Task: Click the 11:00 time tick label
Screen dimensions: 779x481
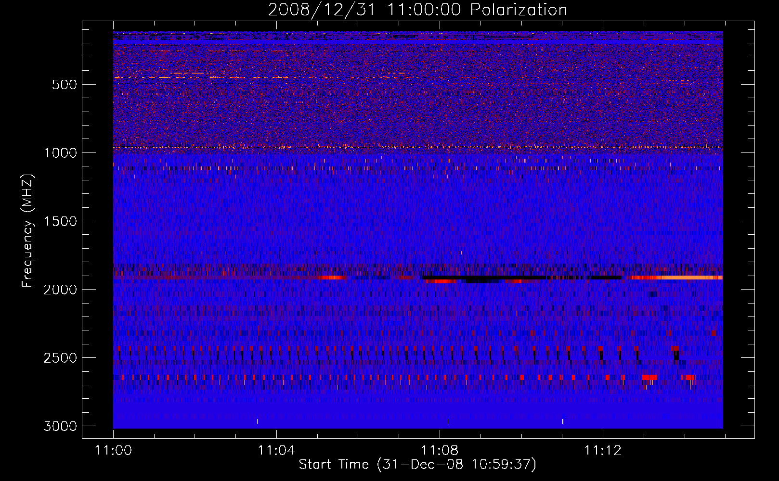Action: 114,451
